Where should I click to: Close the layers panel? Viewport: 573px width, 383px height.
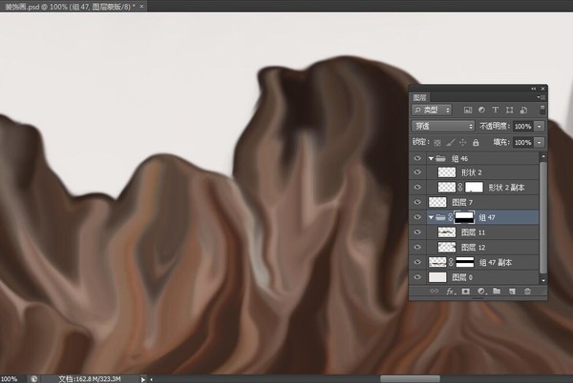[x=543, y=89]
